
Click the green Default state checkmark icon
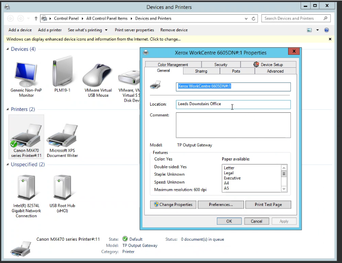pos(125,238)
